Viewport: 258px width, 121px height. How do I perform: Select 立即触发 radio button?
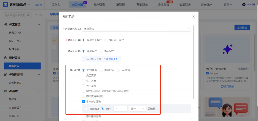pos(86,108)
